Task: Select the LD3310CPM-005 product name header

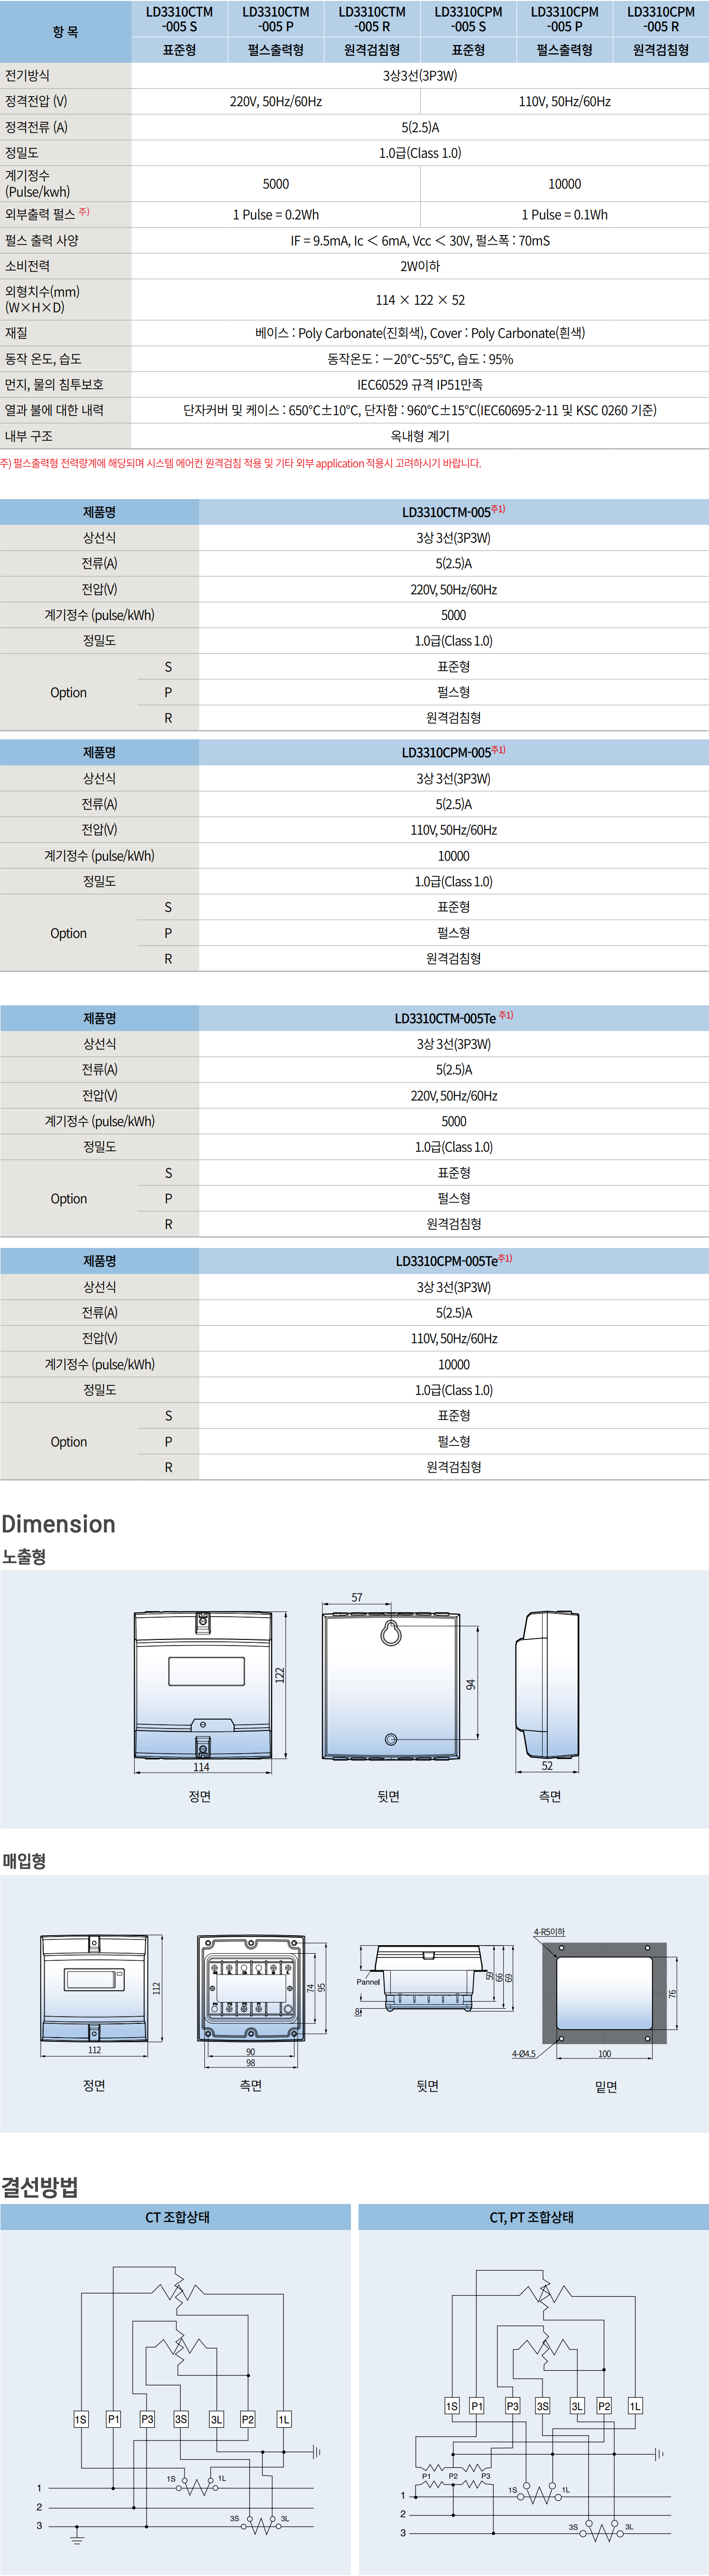Action: click(x=454, y=752)
